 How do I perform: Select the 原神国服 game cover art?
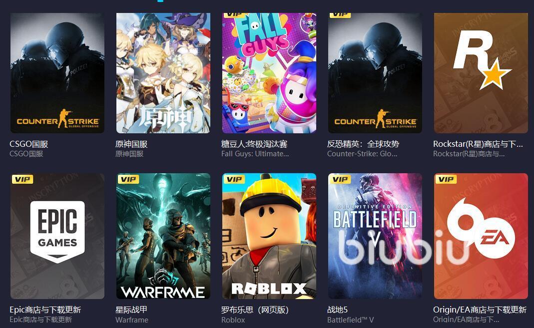click(163, 73)
